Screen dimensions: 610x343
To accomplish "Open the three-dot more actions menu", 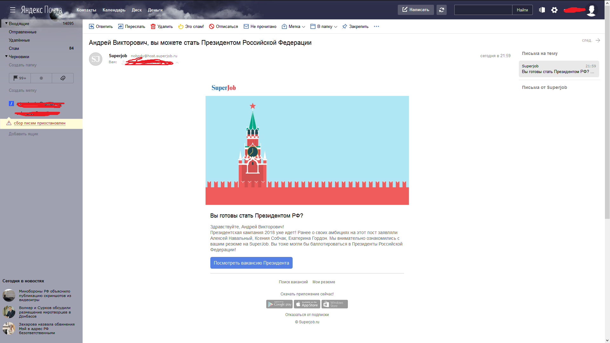I will pyautogui.click(x=376, y=26).
